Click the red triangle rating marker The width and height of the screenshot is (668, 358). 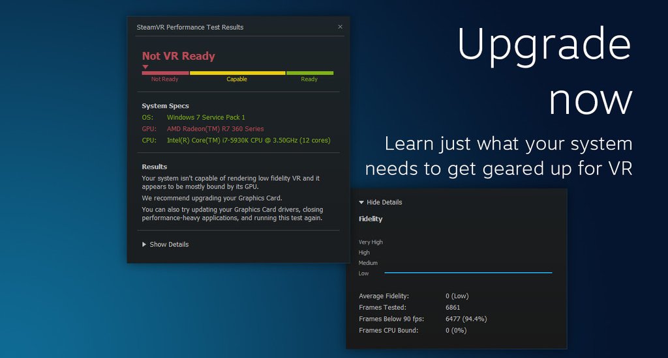145,66
